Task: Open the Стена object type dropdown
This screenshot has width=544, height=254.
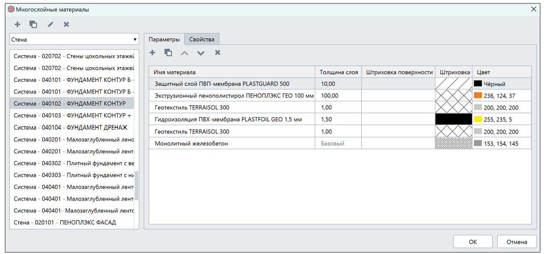Action: pos(75,39)
